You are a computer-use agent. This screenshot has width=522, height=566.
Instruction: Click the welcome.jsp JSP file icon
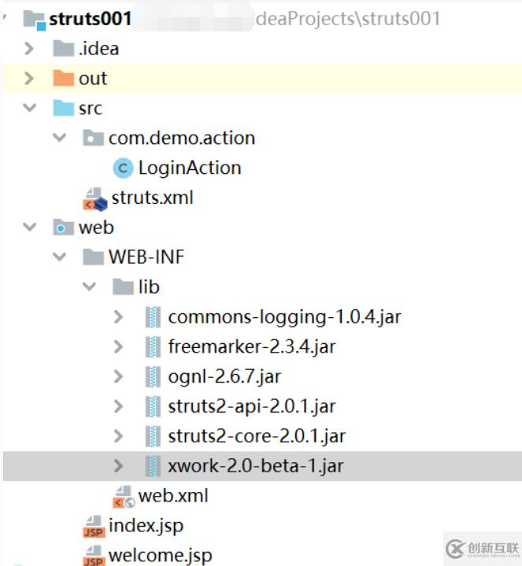click(94, 556)
